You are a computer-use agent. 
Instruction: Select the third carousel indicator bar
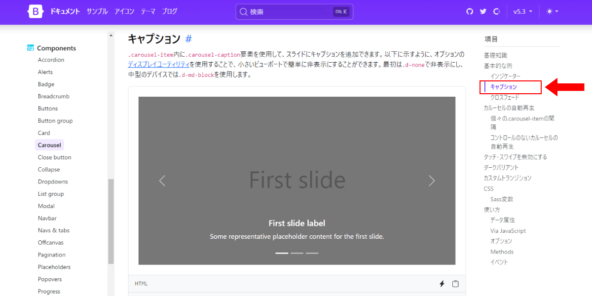312,253
